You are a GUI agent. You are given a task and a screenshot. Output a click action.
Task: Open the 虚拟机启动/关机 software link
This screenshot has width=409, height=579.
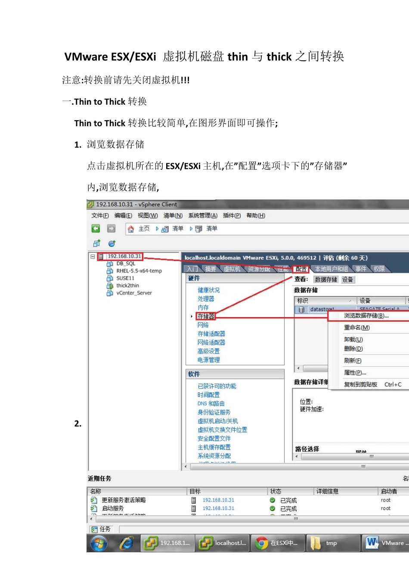218,421
